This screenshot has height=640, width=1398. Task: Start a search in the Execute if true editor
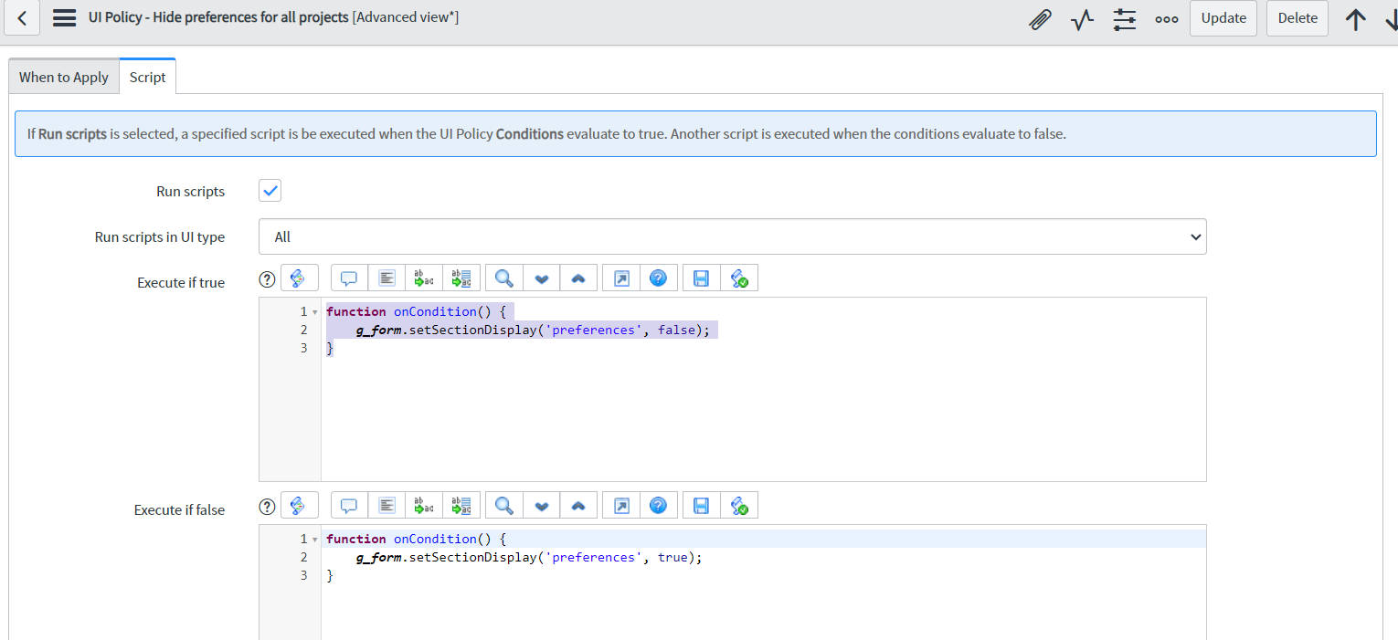coord(503,278)
